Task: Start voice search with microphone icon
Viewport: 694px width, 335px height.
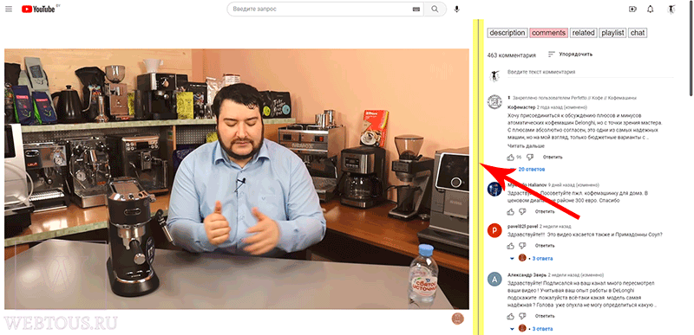Action: [457, 10]
